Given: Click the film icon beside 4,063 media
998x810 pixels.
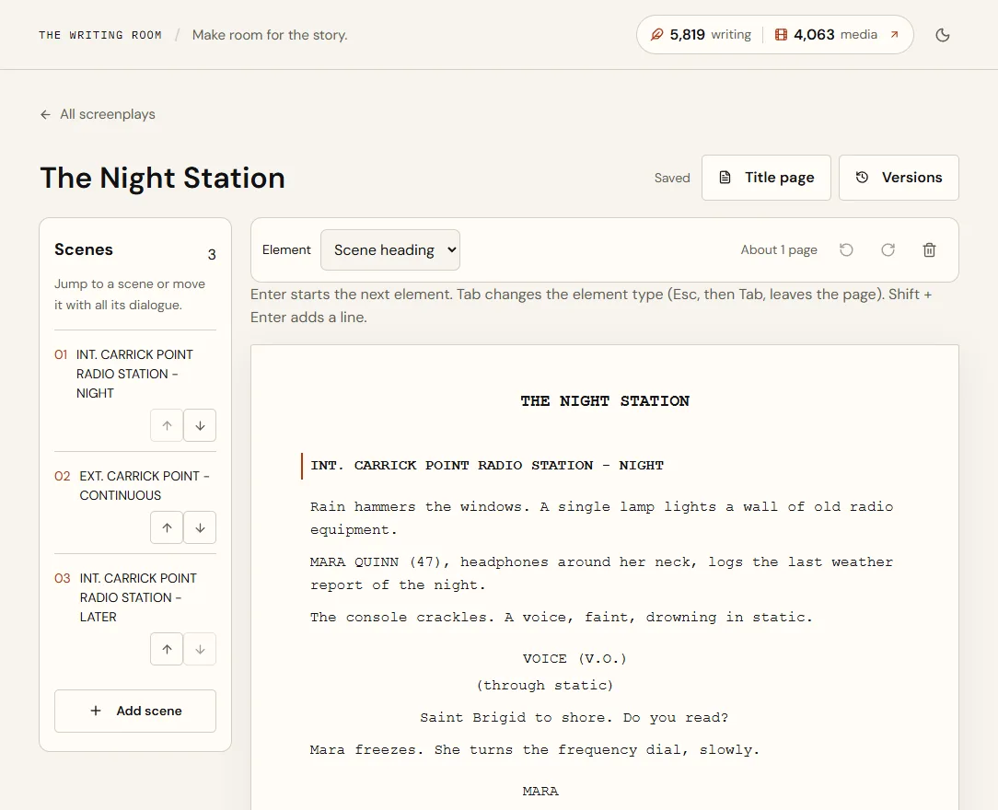Looking at the screenshot, I should point(781,34).
